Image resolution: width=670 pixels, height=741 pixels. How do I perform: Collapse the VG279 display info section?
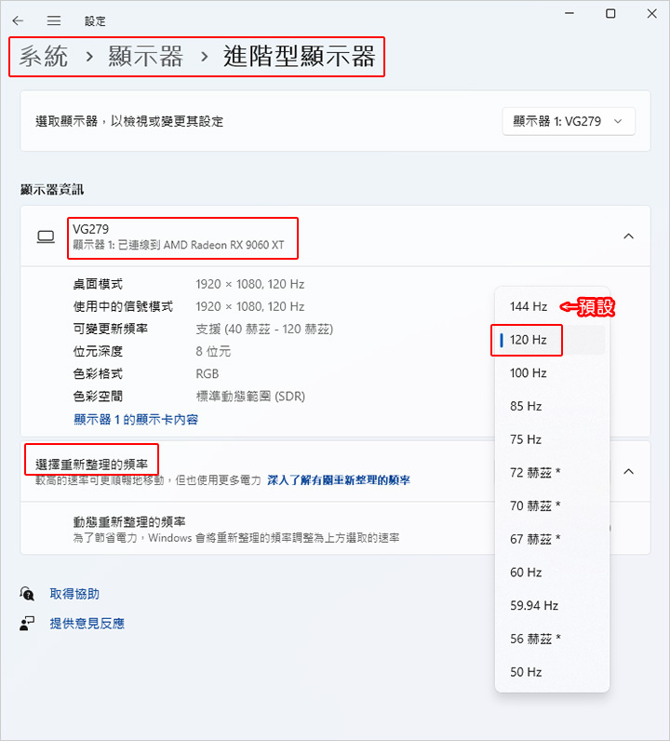pyautogui.click(x=628, y=236)
